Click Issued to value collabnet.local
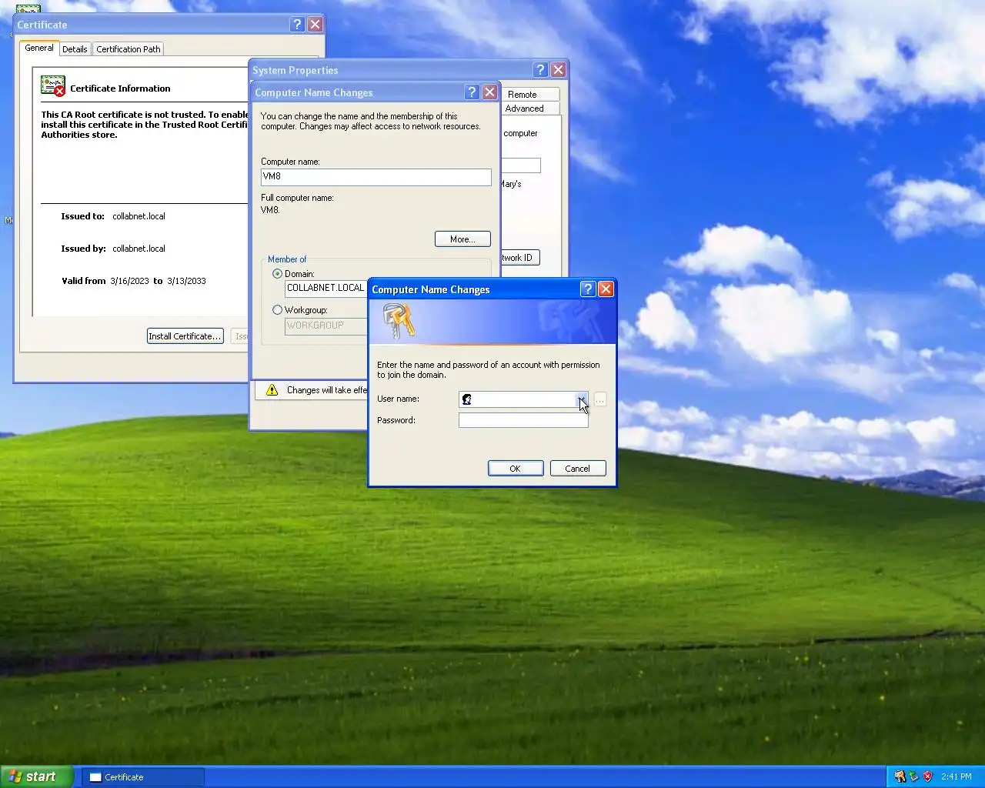The width and height of the screenshot is (985, 788). point(139,216)
